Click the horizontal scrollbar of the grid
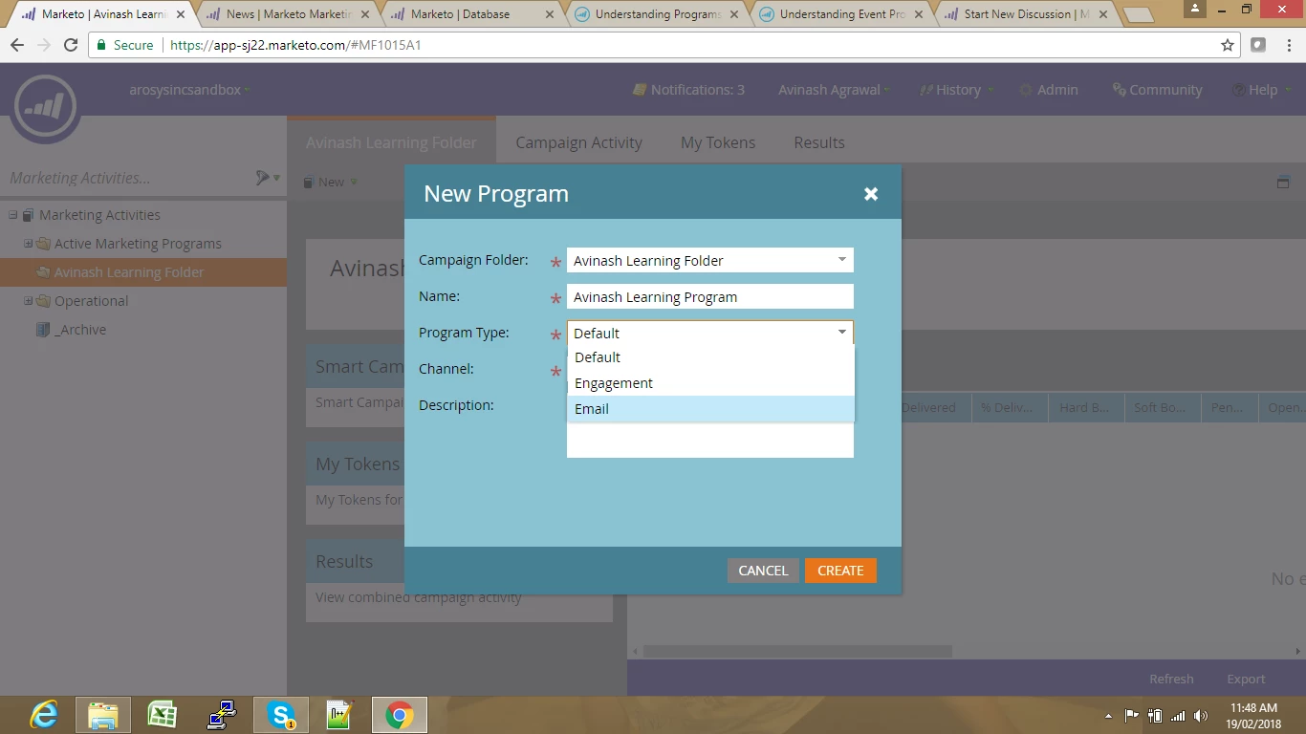Screen dimensions: 1306x734 797,651
